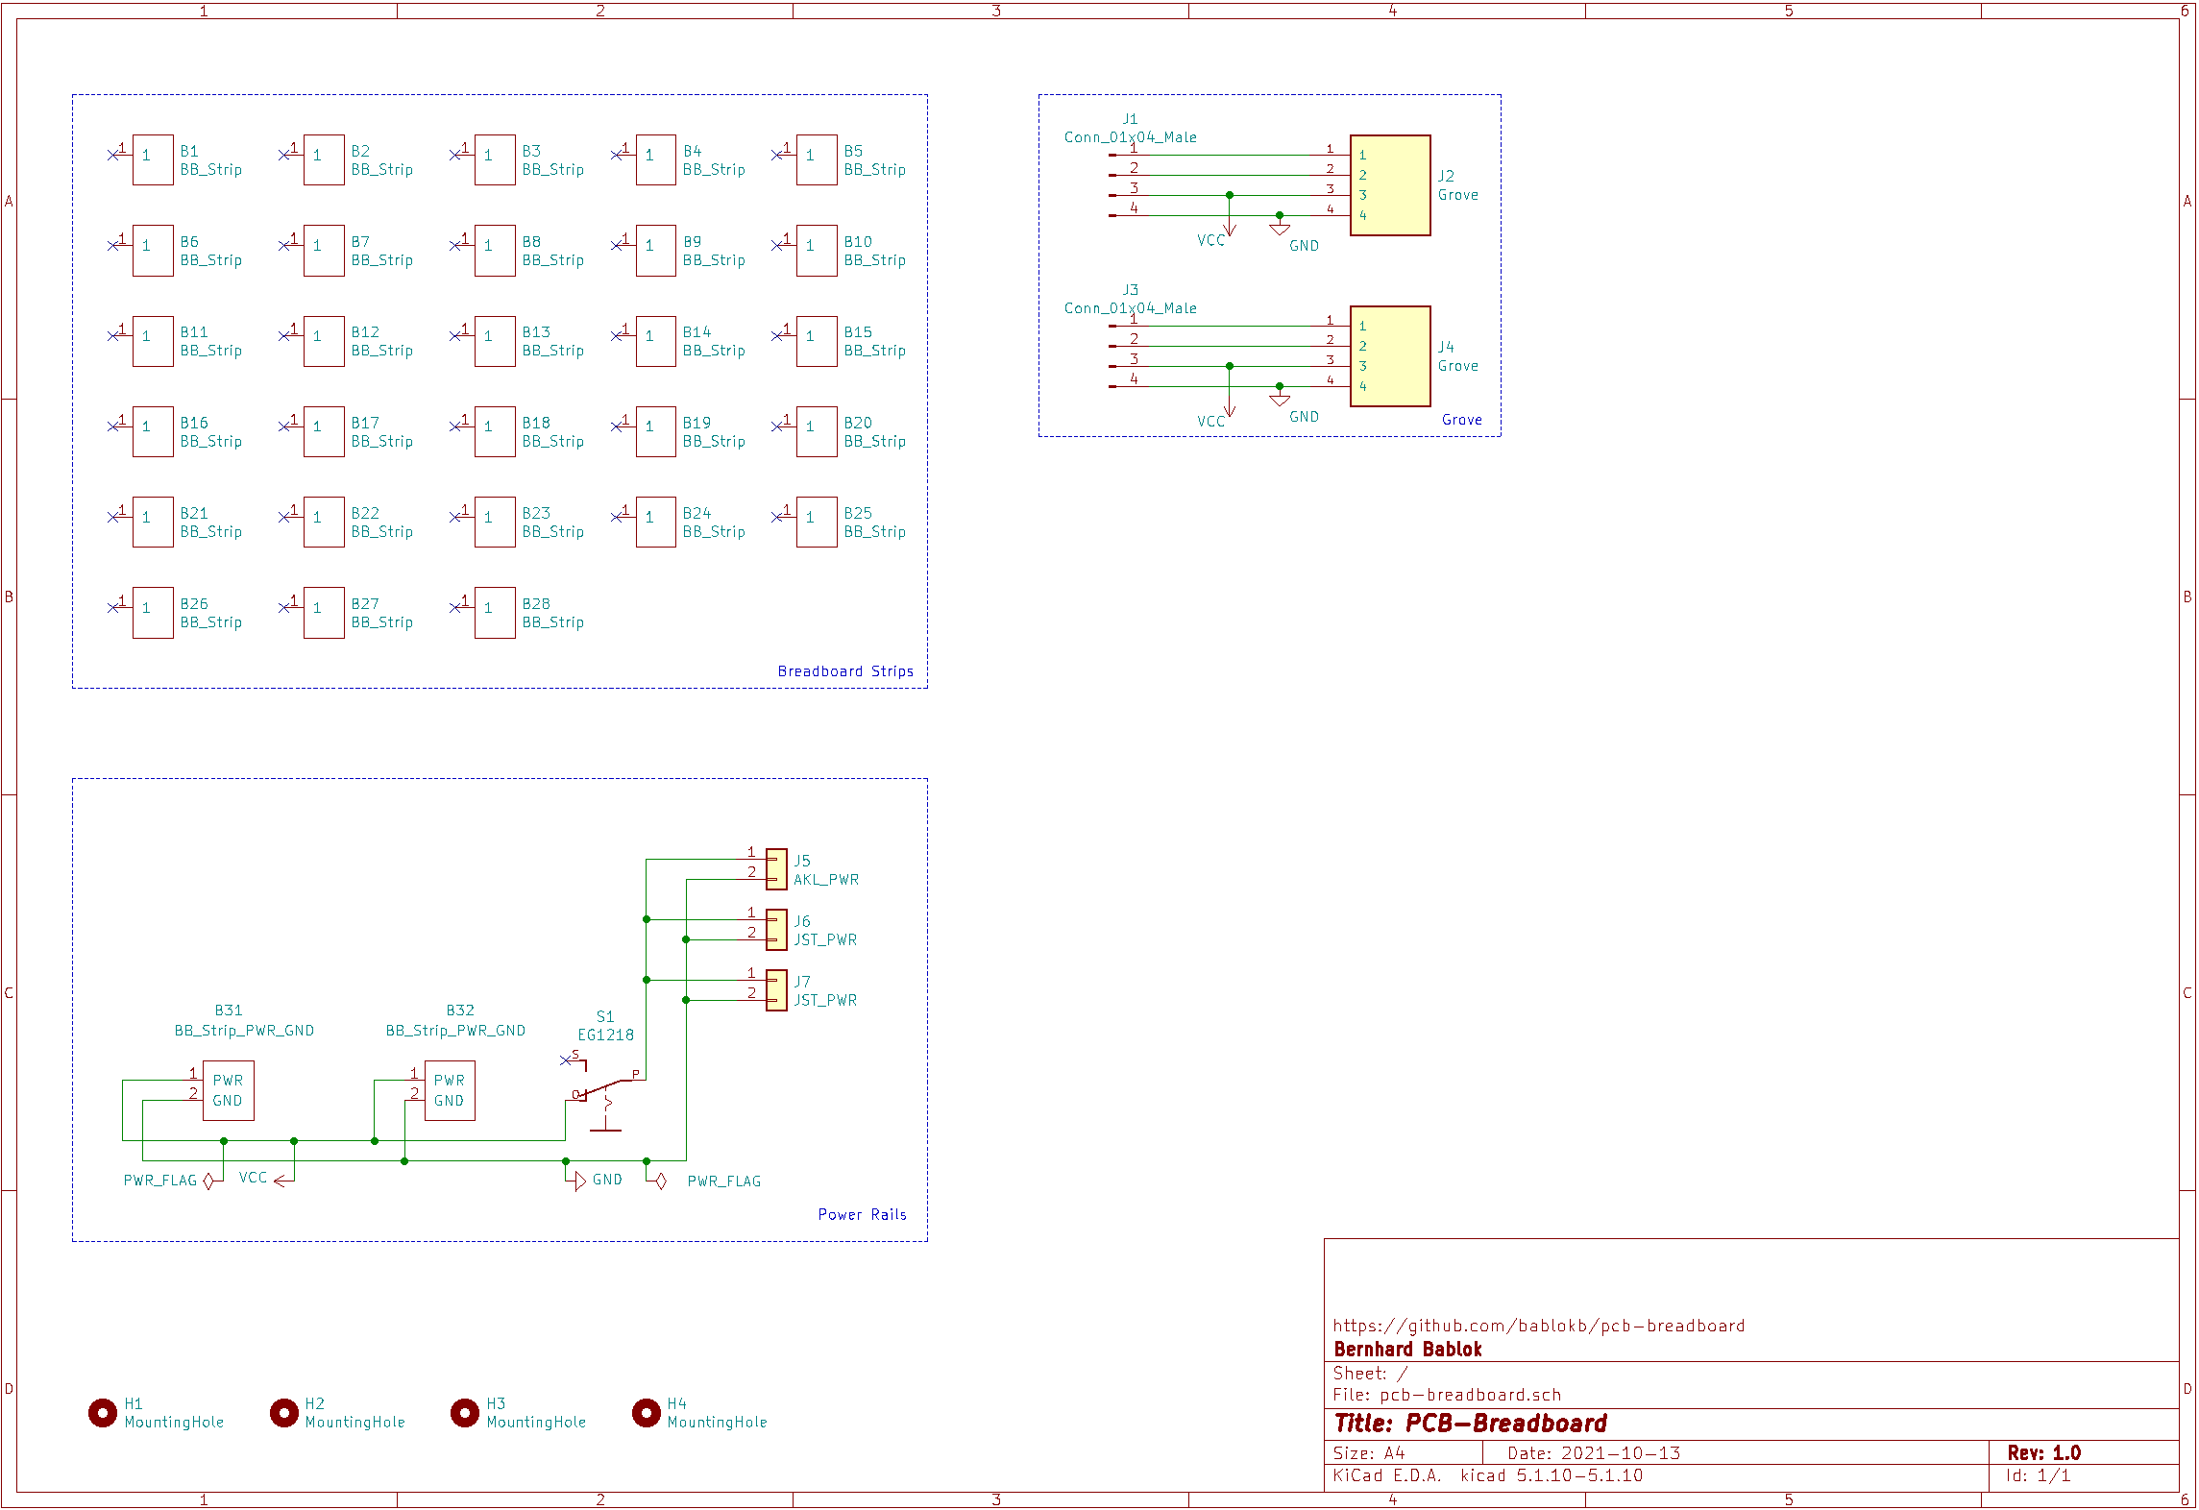Click the Power Rails label text
This screenshot has height=1510, width=2199.
pos(862,1215)
